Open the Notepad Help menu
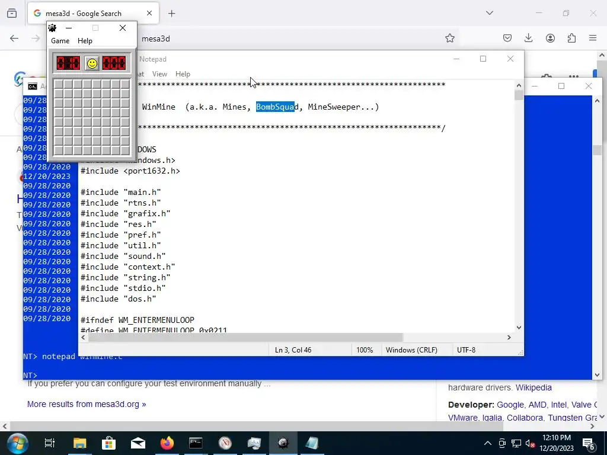Screen dimensions: 607x455 pyautogui.click(x=183, y=74)
